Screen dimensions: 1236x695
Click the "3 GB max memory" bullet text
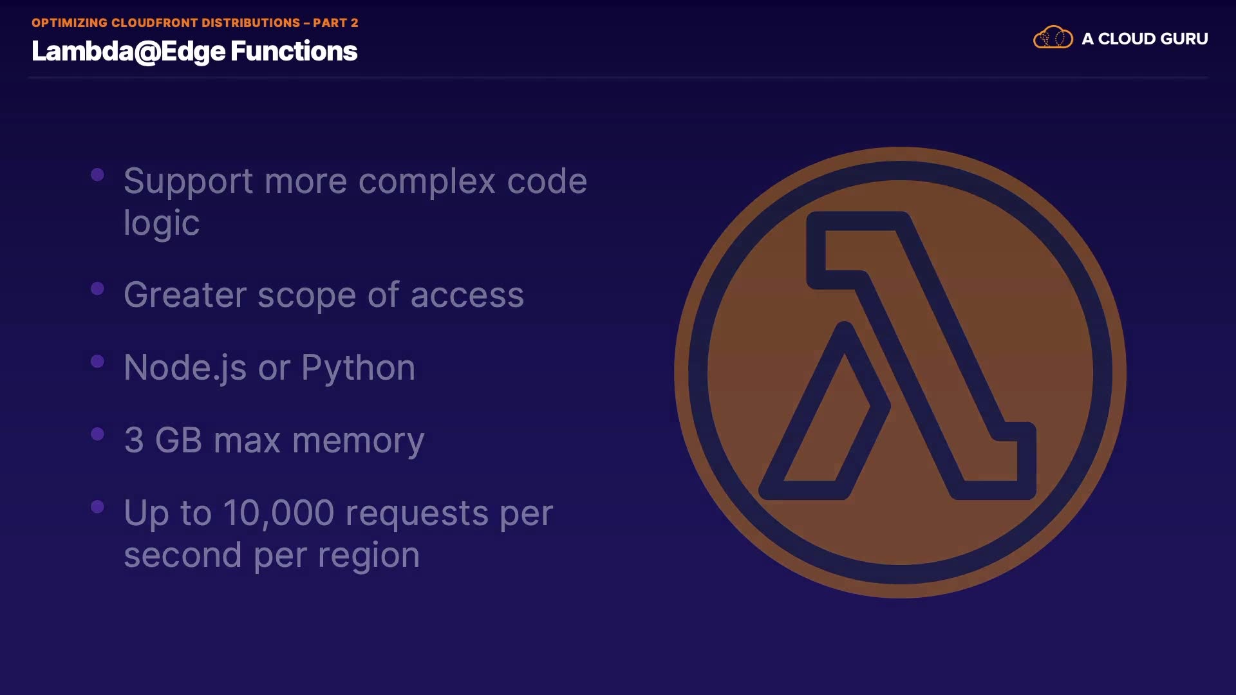tap(274, 440)
